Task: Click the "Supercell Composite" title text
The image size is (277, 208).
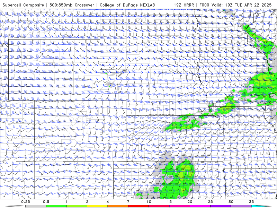Action: 23,5
